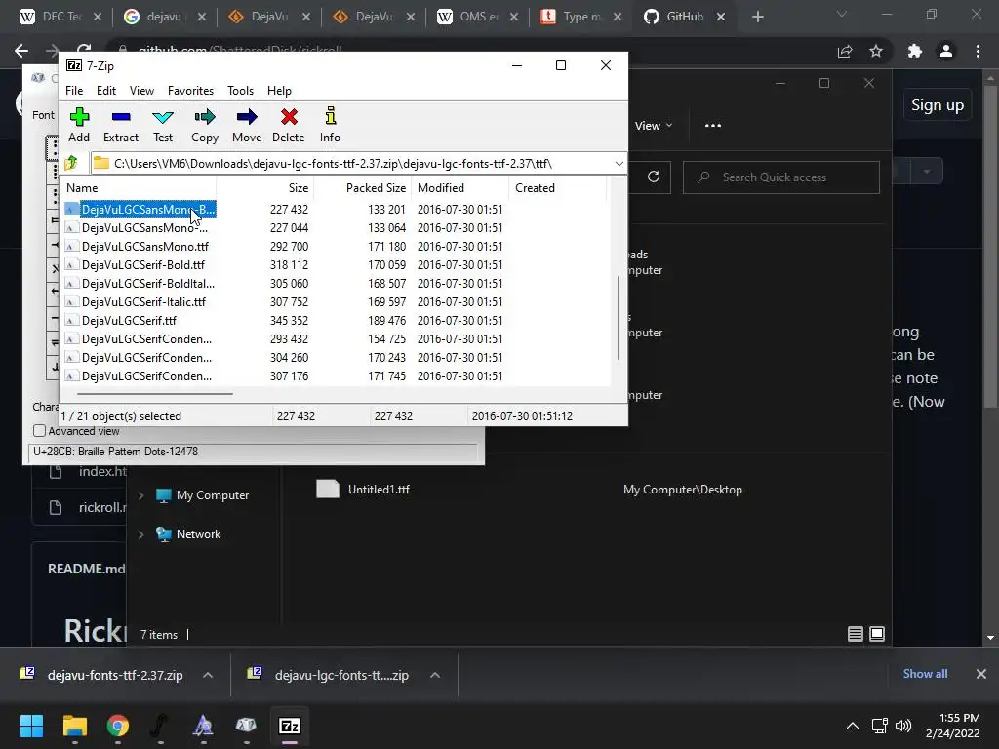Open the Tools menu in 7-Zip
The height and width of the screenshot is (749, 999).
(x=240, y=91)
